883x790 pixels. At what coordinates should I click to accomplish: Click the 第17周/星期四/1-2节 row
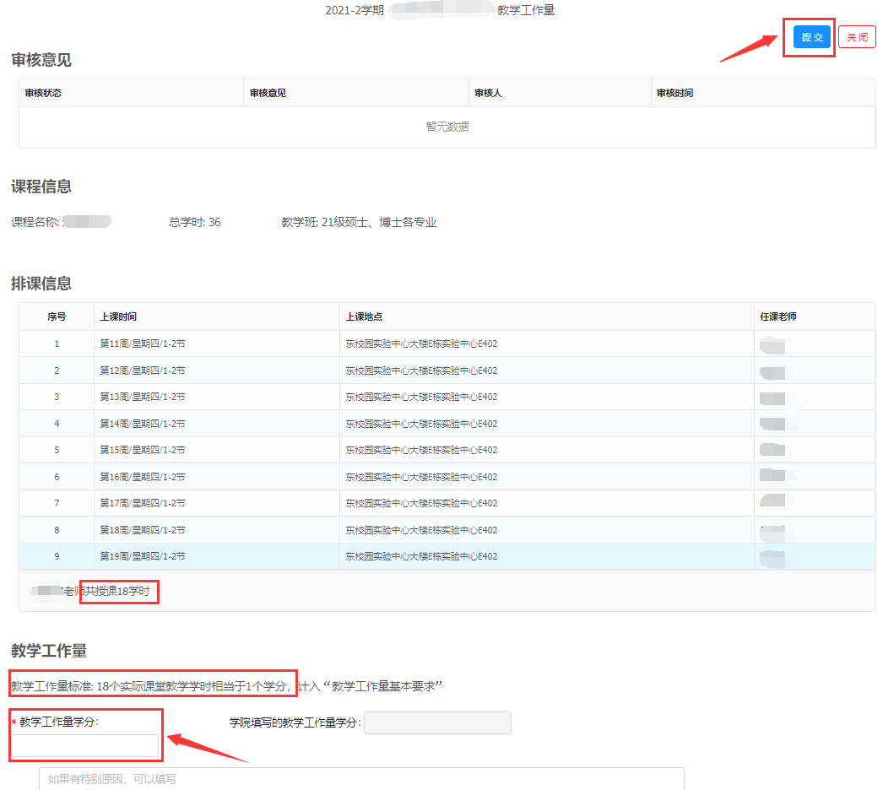tap(143, 503)
